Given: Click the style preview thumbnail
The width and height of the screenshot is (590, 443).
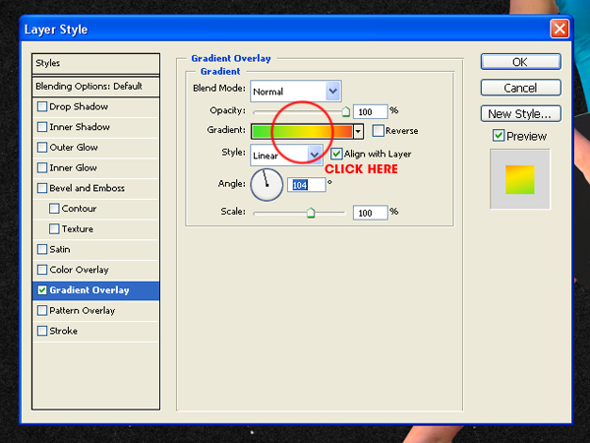Looking at the screenshot, I should click(520, 179).
